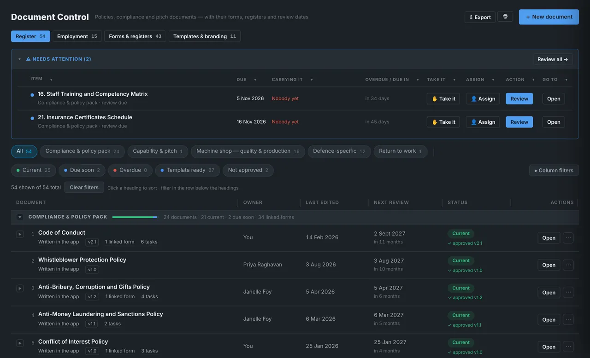Collapse the Needs Attention panel
Screen dimensions: 590x358
click(x=19, y=59)
